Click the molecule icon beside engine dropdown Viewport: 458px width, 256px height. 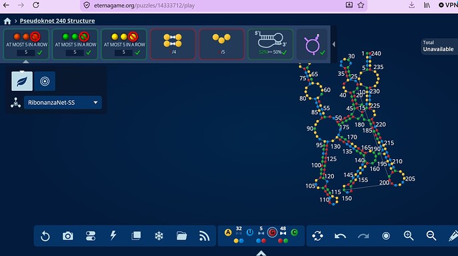pos(15,103)
